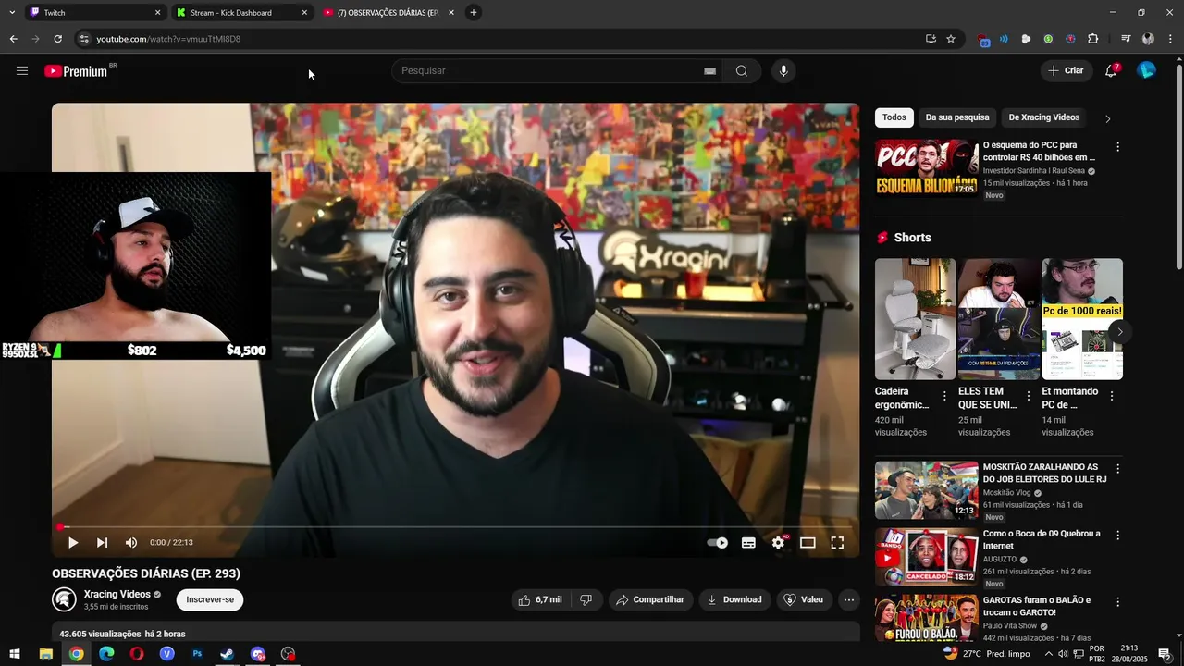Open the YouTube hamburger guide menu
This screenshot has height=666, width=1184.
(x=22, y=70)
